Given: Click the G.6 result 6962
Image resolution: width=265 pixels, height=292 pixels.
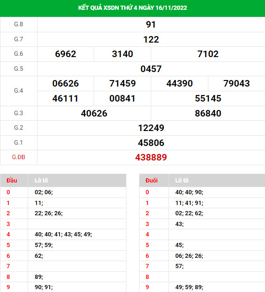Looking at the screenshot, I should pos(66,54).
